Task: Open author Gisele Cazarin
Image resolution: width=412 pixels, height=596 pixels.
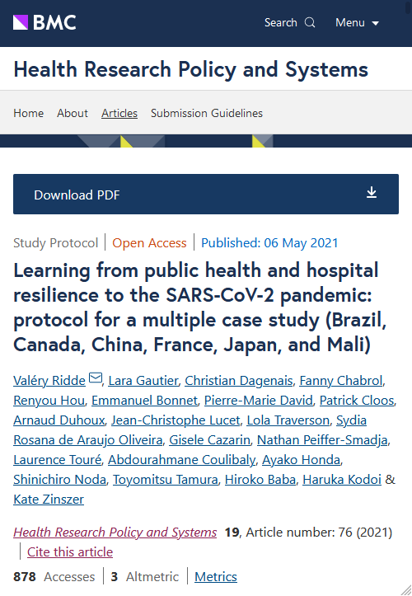Action: (x=210, y=439)
